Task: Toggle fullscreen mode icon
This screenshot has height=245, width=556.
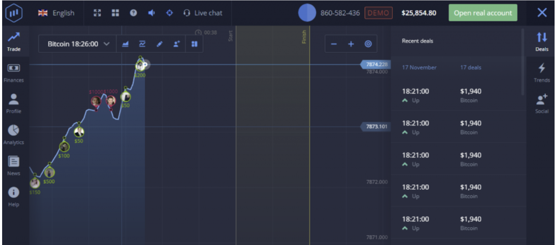Action: (97, 13)
